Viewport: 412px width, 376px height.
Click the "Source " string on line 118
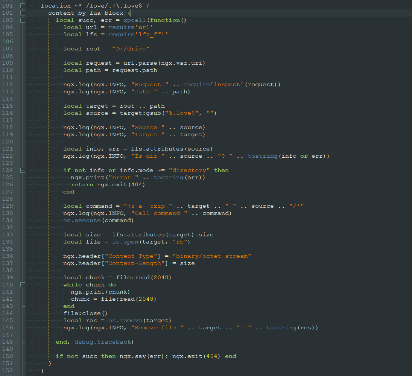pyautogui.click(x=148, y=128)
